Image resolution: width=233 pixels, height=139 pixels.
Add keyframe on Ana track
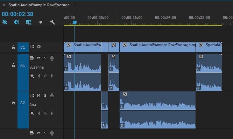coord(45,113)
